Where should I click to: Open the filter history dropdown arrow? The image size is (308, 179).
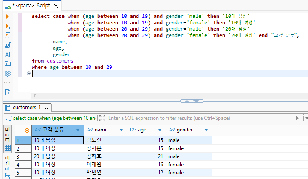[x=306, y=118]
